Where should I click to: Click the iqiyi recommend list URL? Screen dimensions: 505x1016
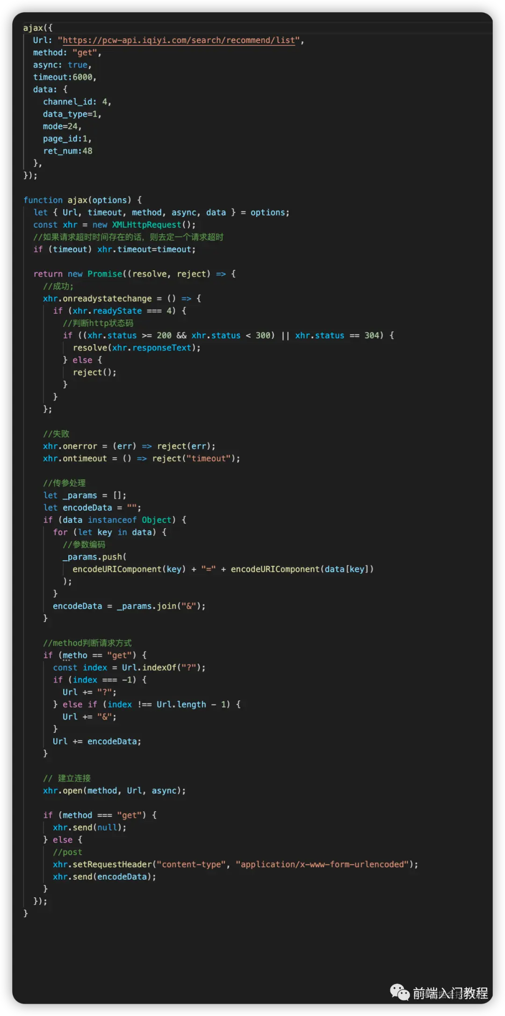click(179, 40)
